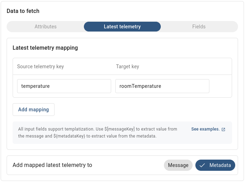Choose Message as the mapping destination
The height and width of the screenshot is (182, 245).
pyautogui.click(x=178, y=165)
